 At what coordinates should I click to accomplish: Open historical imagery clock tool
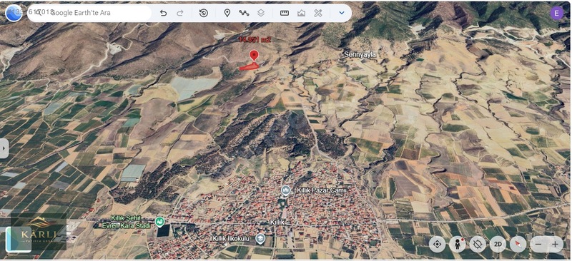[204, 13]
